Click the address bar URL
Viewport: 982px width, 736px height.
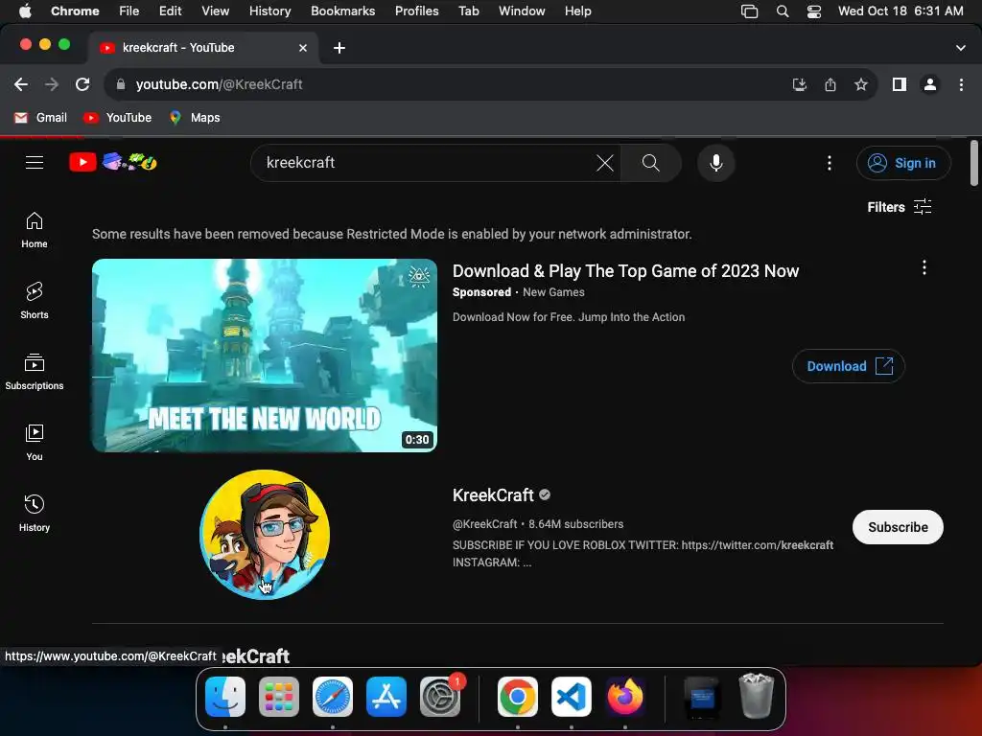(220, 84)
